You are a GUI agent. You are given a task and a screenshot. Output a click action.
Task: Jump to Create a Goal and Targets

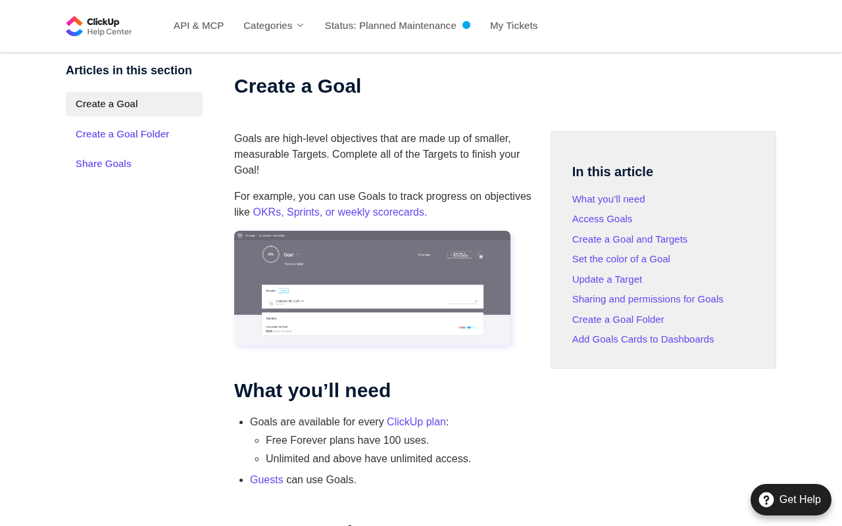(630, 239)
